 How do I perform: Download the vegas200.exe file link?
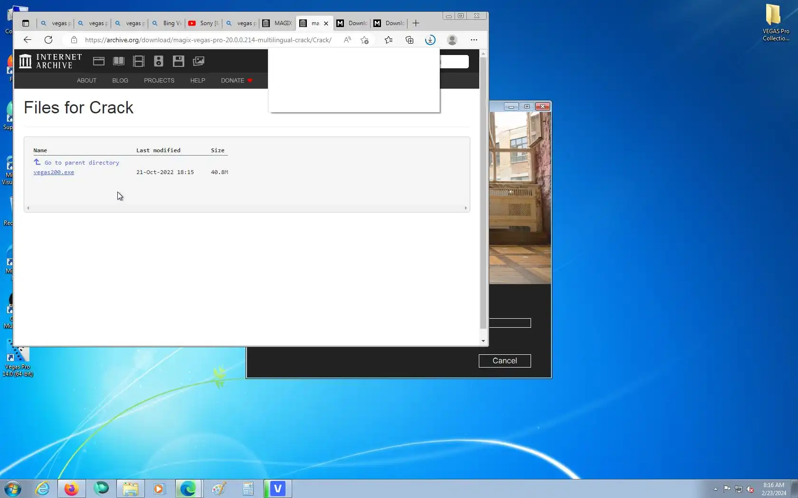54,172
